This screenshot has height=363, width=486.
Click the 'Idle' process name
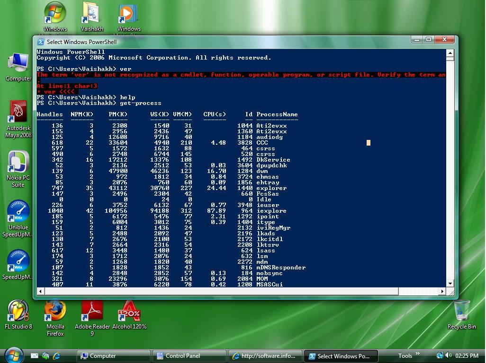[264, 199]
